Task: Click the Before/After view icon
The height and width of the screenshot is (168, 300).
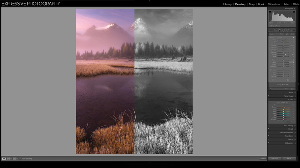Action: coord(9,159)
